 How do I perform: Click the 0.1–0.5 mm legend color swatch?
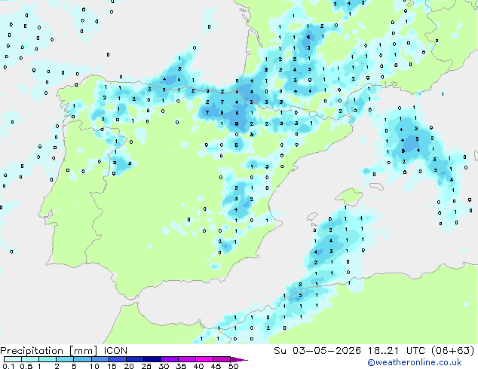[x=13, y=359]
